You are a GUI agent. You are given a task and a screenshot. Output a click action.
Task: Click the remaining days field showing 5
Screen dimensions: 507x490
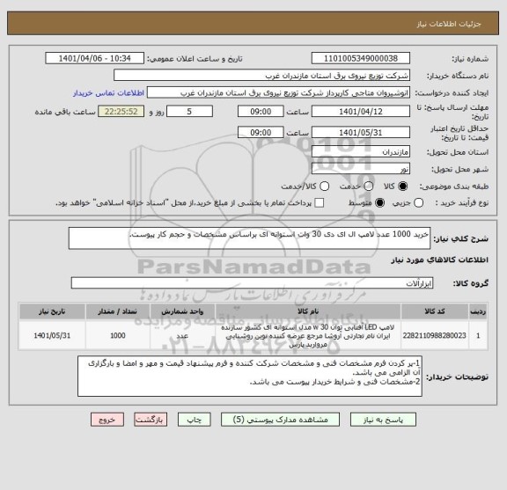189,112
